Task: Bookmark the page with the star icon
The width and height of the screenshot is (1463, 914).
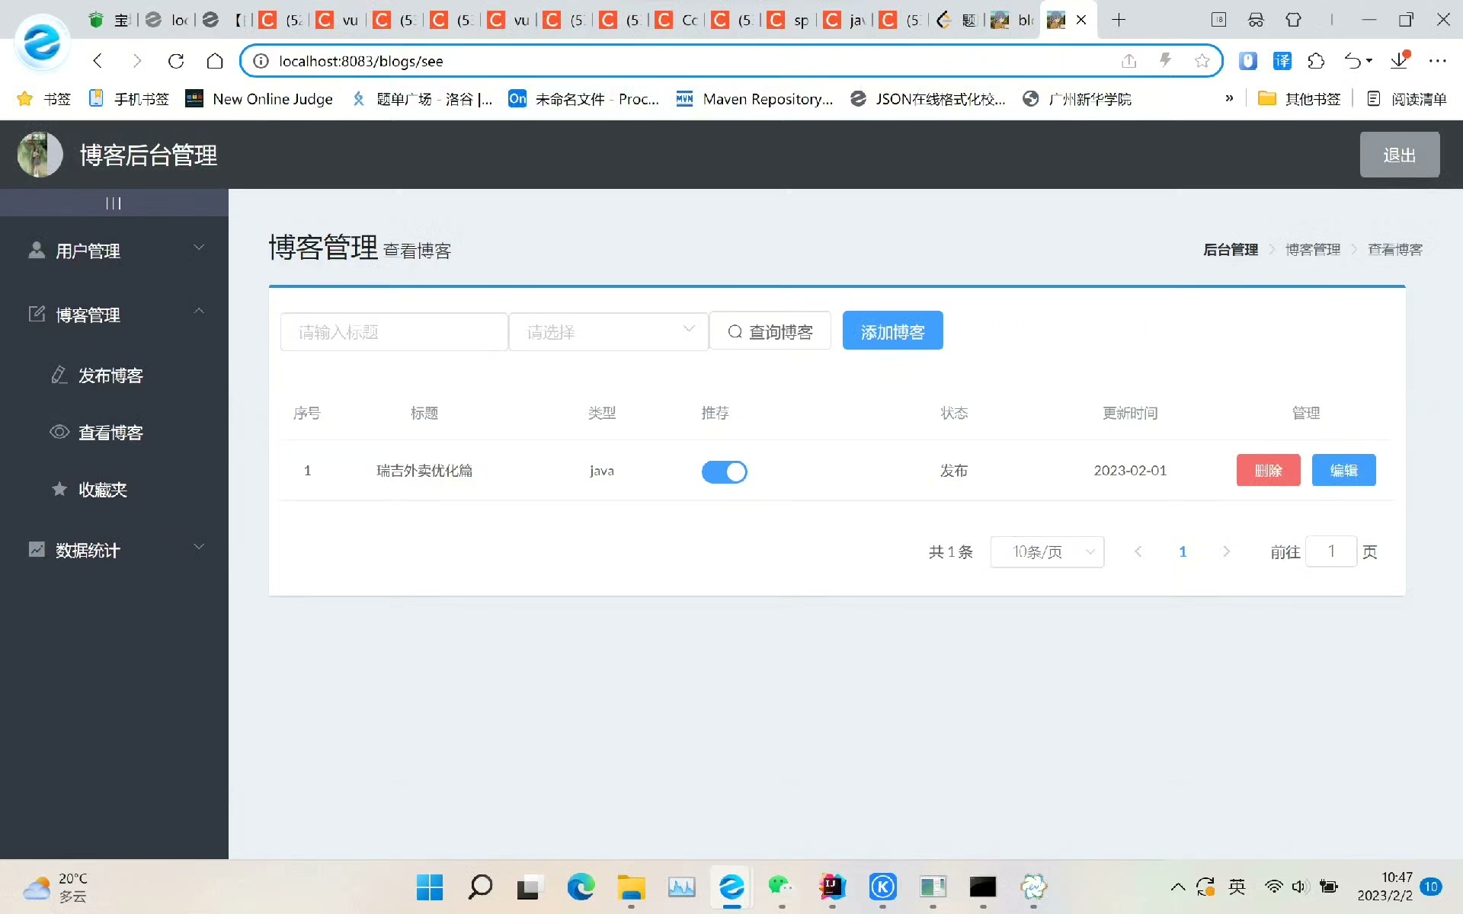Action: [x=1202, y=61]
